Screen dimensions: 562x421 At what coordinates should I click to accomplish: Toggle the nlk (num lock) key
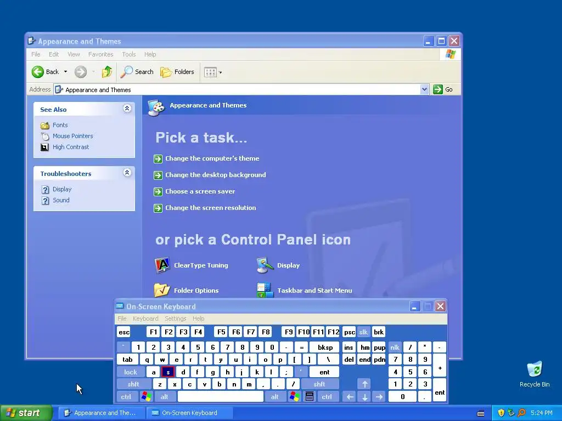[395, 347]
